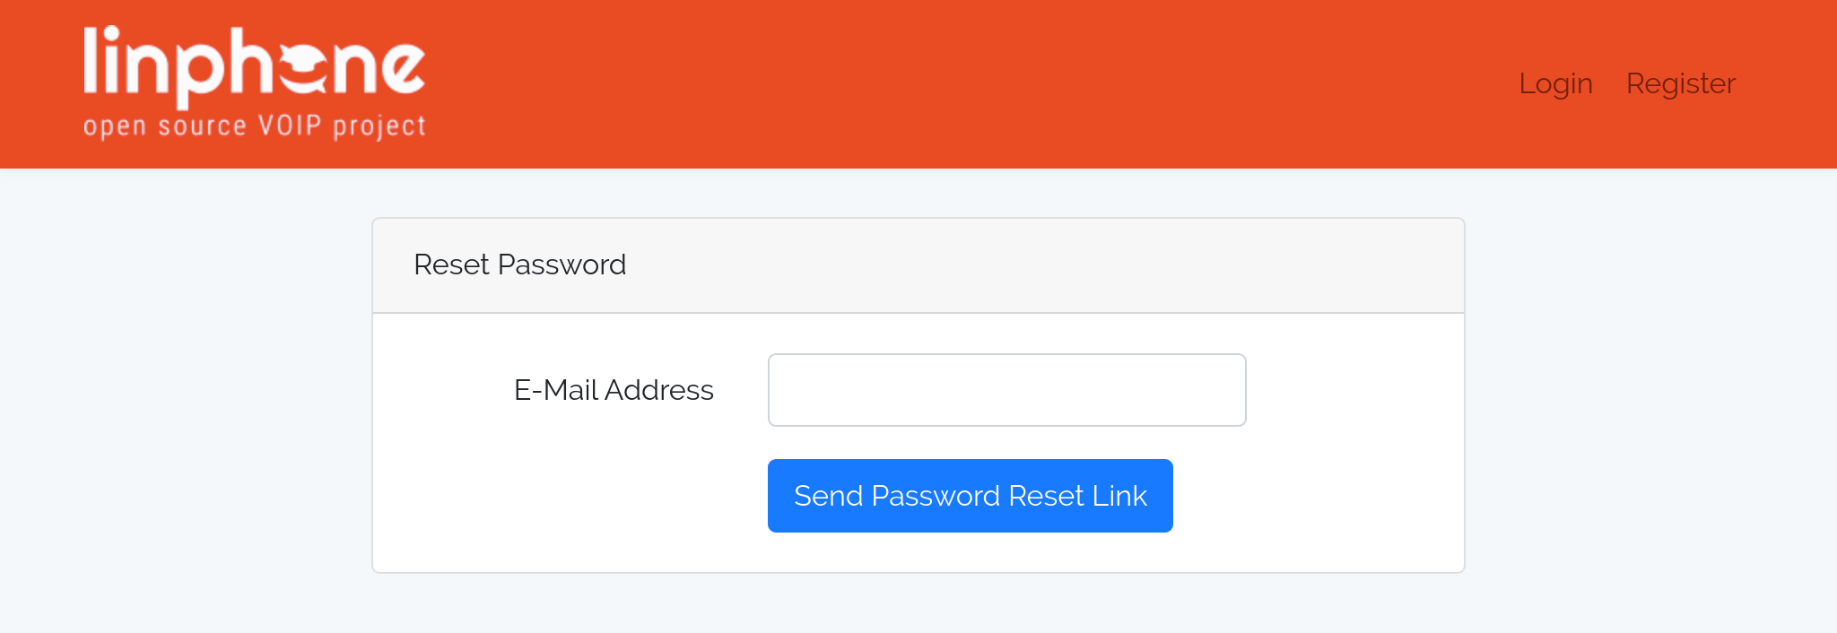
Task: Click the E-Mail Address label
Action: point(614,390)
